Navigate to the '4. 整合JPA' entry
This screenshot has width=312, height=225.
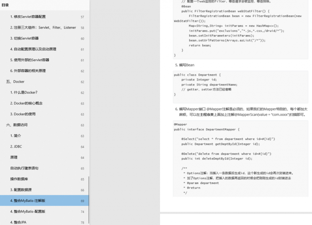pyautogui.click(x=20, y=222)
